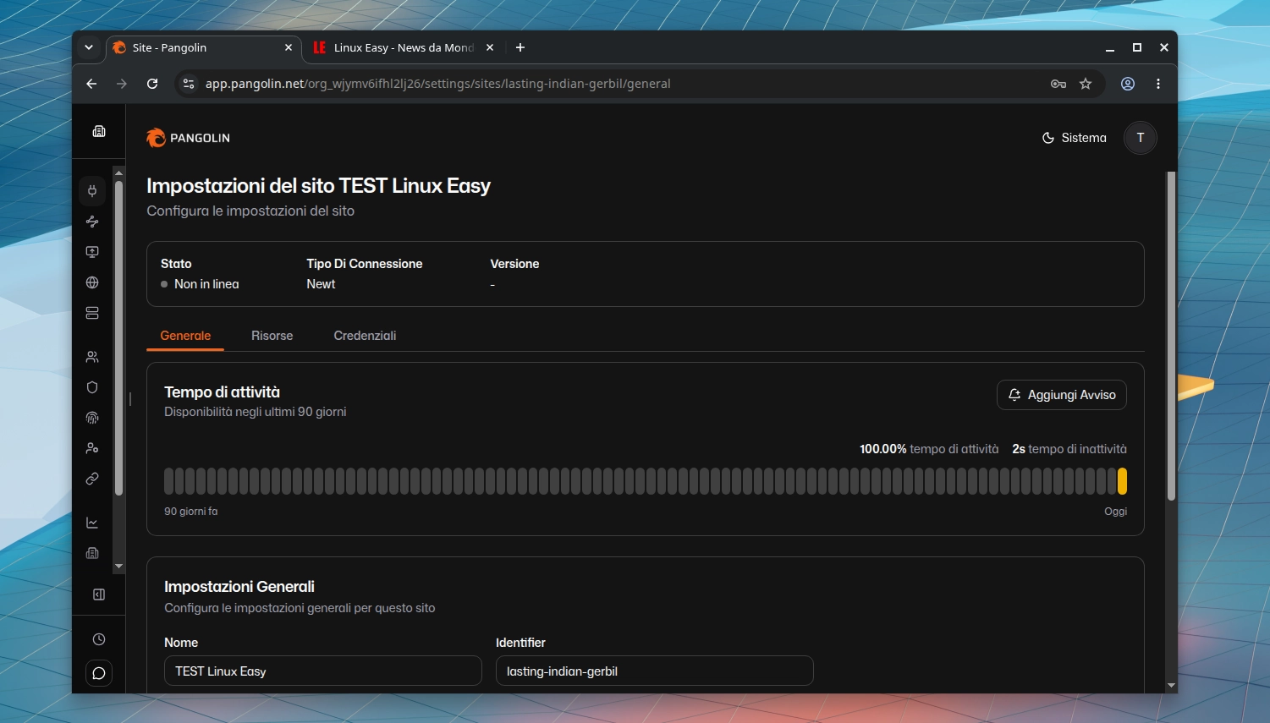Click the 'Oggi' label under uptime bars
The width and height of the screenshot is (1270, 723).
click(1116, 512)
